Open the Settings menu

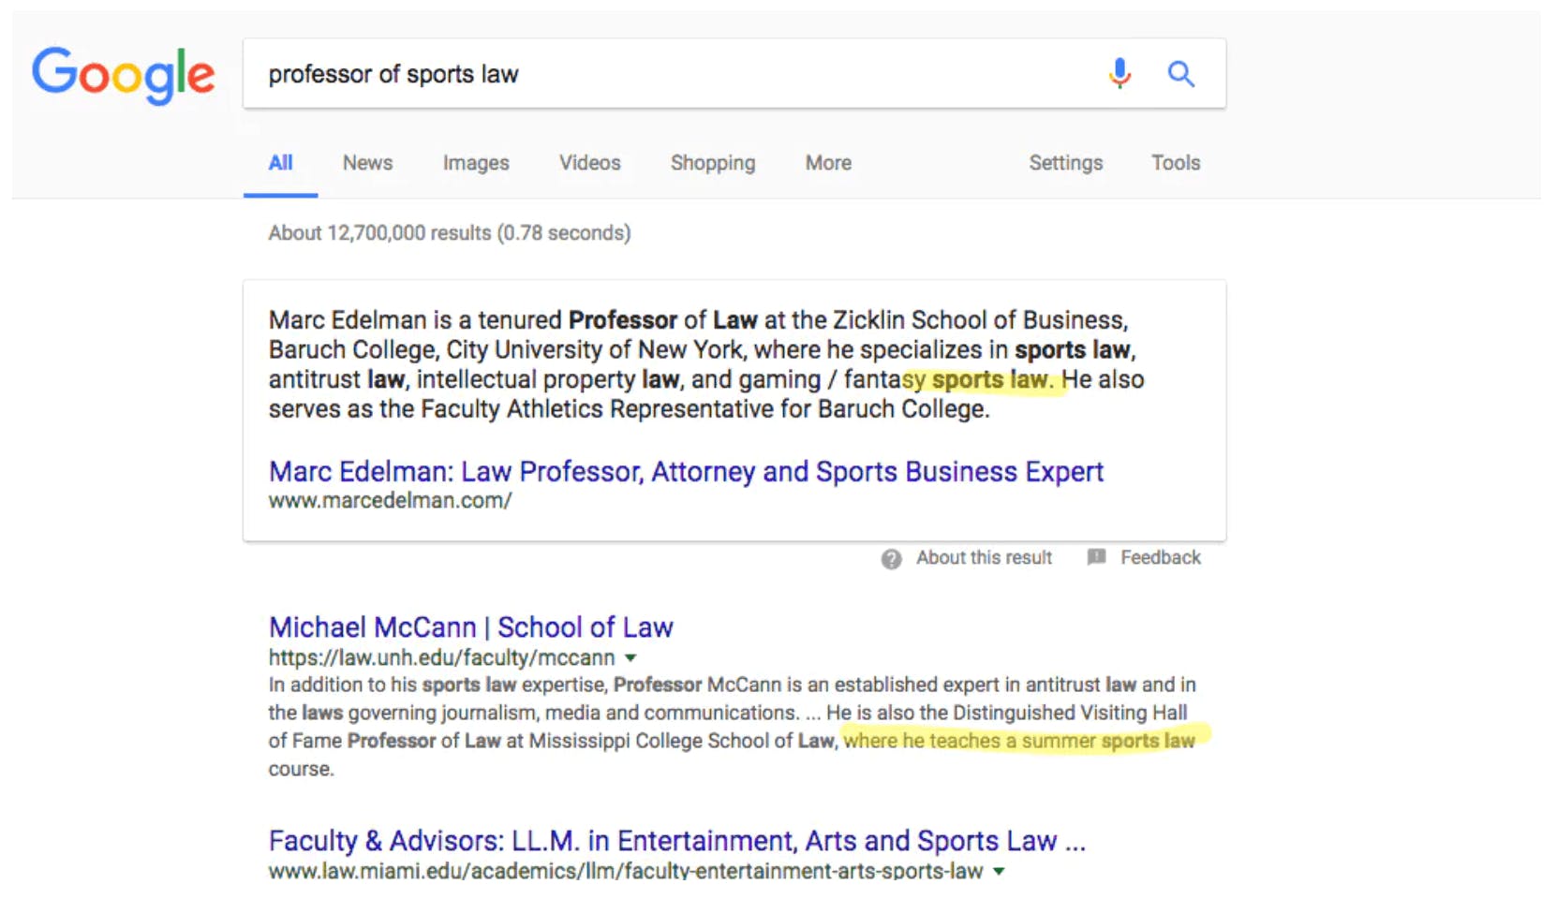point(1066,163)
